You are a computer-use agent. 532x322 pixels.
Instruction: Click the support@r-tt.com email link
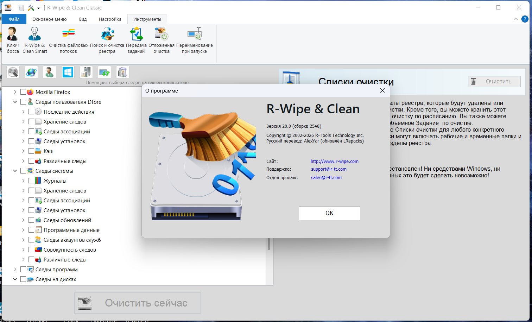329,169
